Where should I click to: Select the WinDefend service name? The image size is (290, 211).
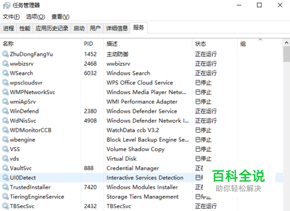tap(24, 111)
